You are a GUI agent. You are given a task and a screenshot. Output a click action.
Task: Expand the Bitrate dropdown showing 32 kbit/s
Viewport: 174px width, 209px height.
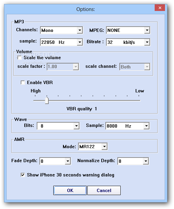click(x=128, y=42)
